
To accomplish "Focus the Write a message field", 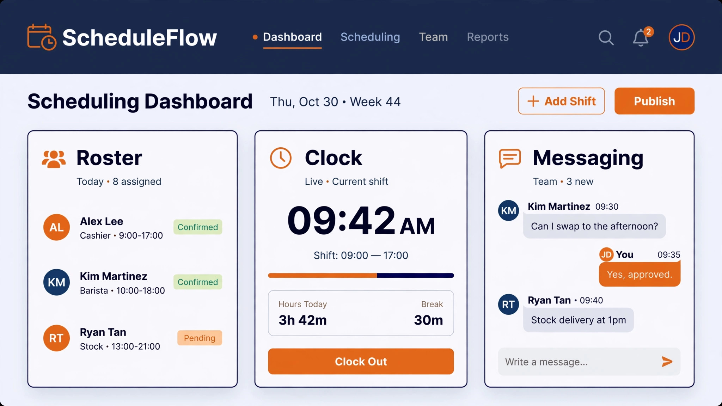I will pos(589,362).
